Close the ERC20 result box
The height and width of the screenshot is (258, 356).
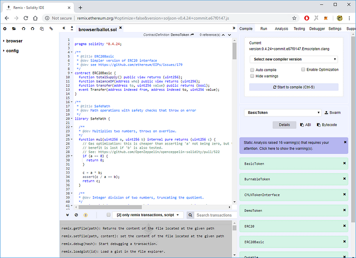[344, 226]
